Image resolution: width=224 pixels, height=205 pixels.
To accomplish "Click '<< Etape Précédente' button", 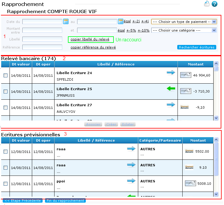I will (x=23, y=201).
